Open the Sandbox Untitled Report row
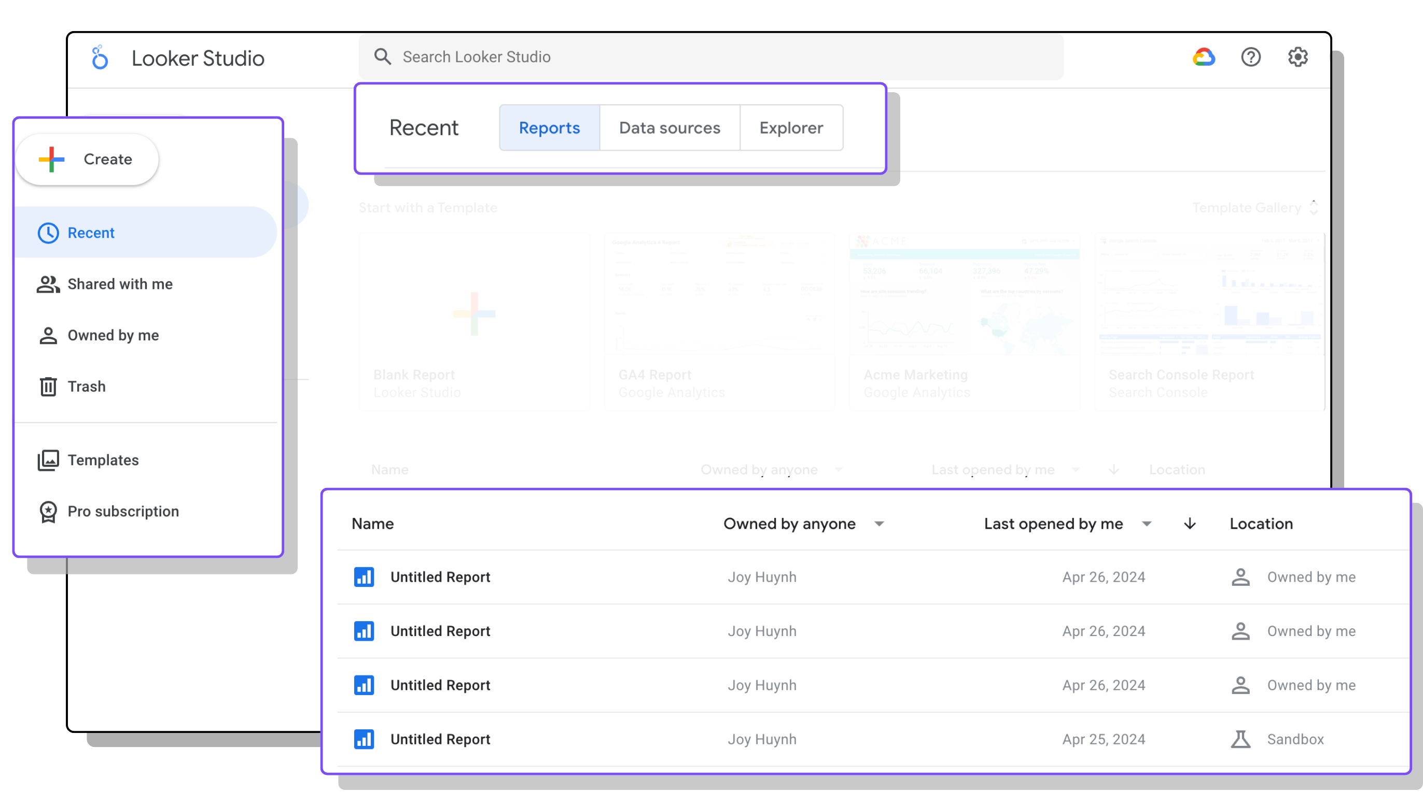 [440, 739]
